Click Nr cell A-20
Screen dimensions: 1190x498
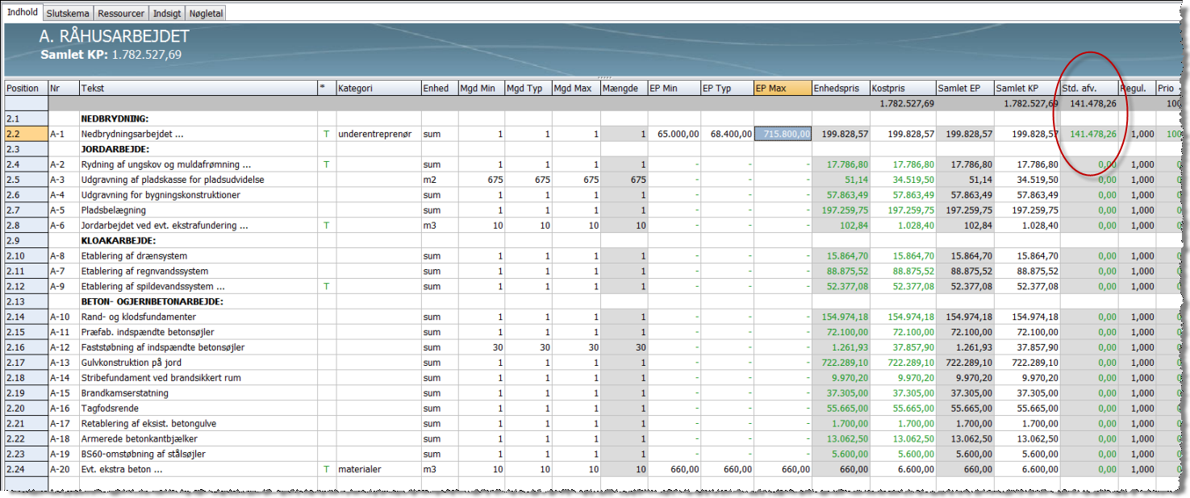pyautogui.click(x=63, y=469)
